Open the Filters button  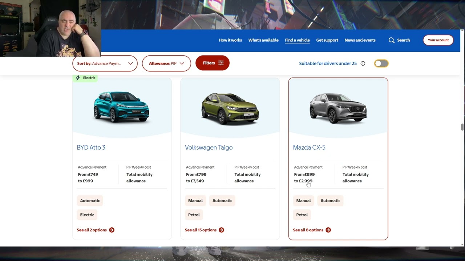[213, 63]
